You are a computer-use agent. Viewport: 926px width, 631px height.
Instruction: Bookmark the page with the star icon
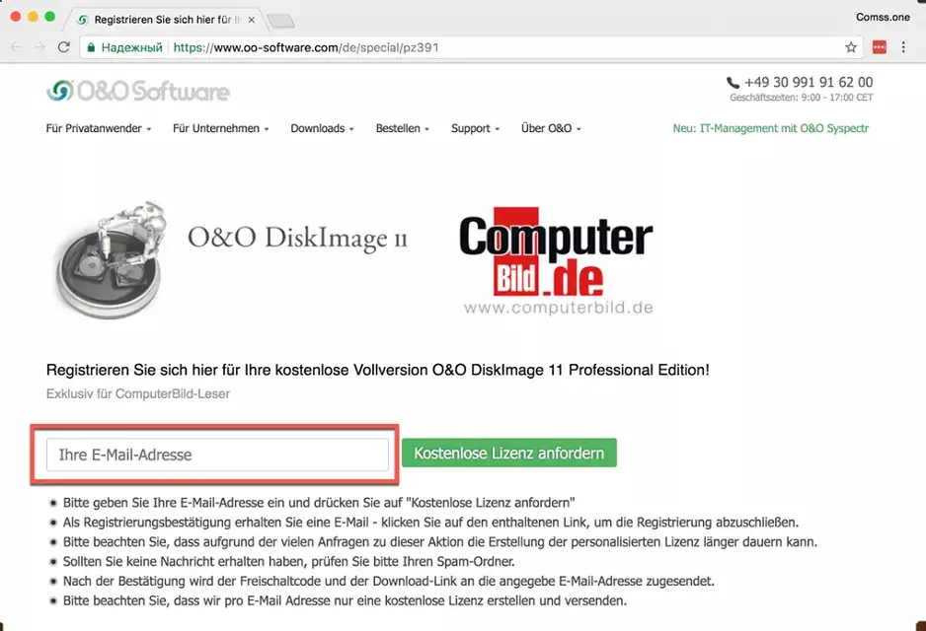point(850,47)
